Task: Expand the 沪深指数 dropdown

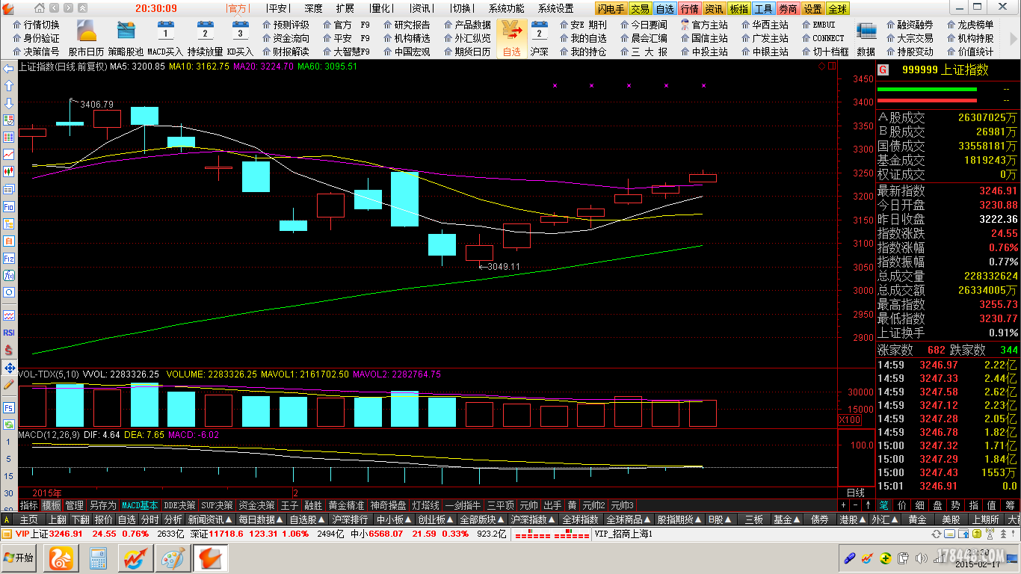Action: click(533, 519)
